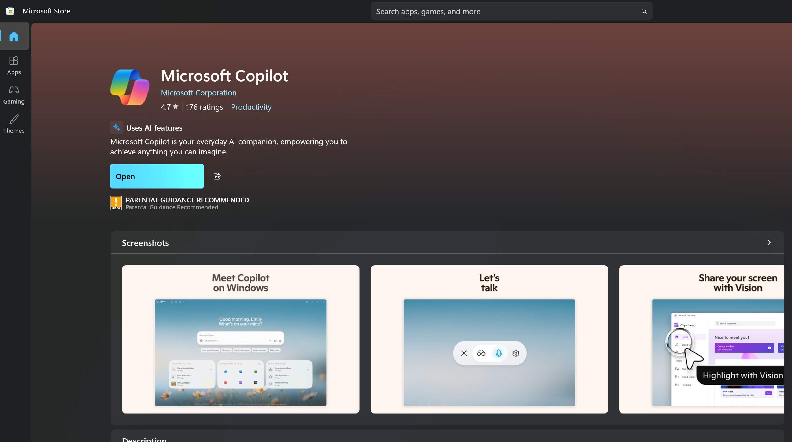Open the Productivity category link

[251, 107]
